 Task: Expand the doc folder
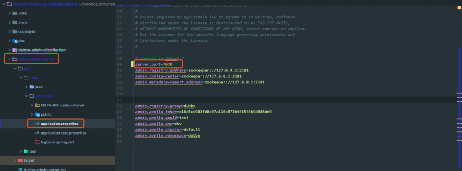9,41
